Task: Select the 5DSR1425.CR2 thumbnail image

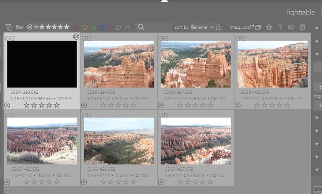Action: click(42, 141)
